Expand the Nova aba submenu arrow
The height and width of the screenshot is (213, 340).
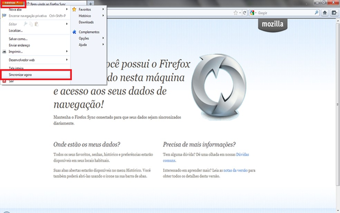pyautogui.click(x=67, y=9)
